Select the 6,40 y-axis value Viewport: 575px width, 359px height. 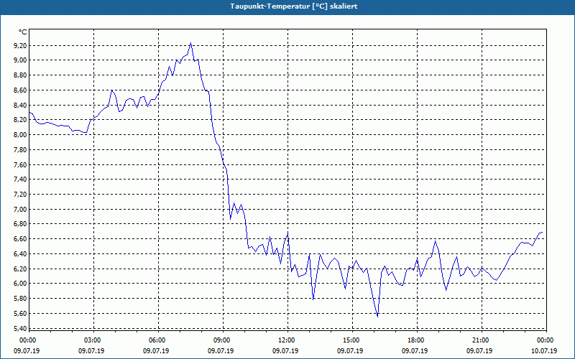coord(20,254)
